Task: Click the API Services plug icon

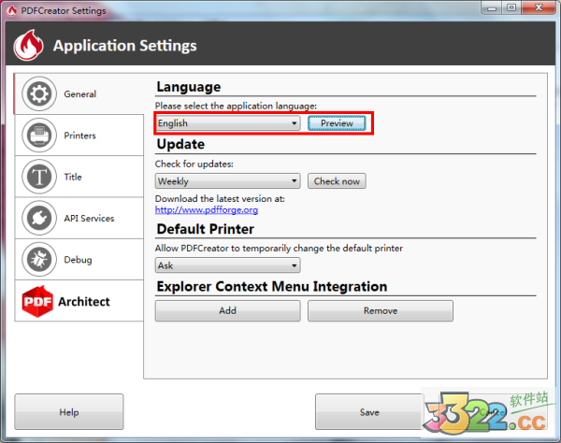Action: click(x=39, y=218)
